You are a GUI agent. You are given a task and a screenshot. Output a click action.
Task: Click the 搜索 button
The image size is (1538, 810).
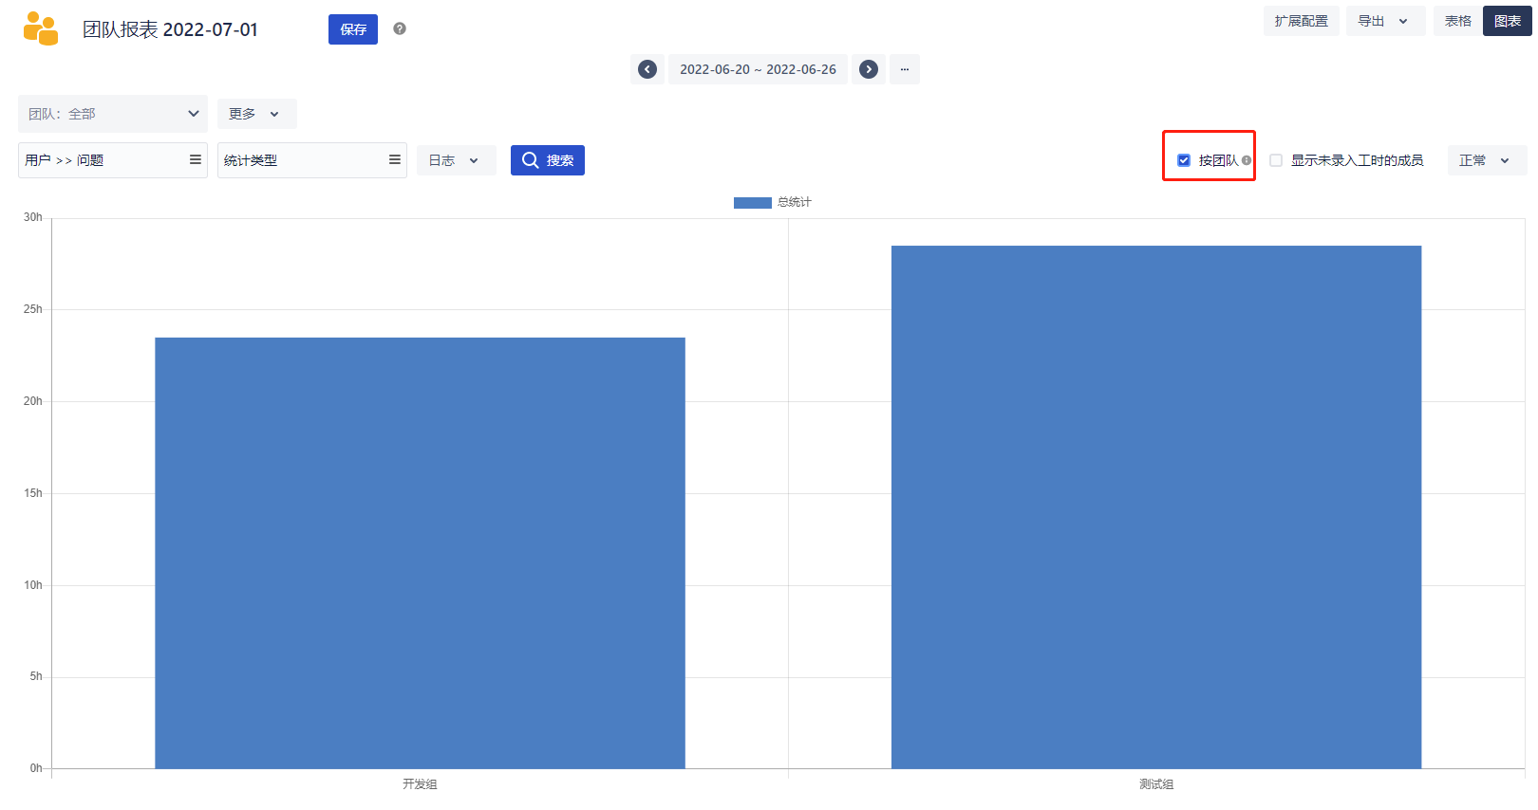(548, 160)
